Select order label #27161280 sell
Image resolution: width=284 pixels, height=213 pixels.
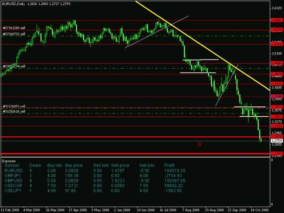click(x=14, y=28)
